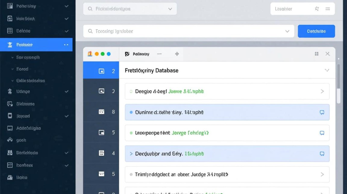Select the selected blue tab with count 2
This screenshot has height=194, width=347.
tap(101, 71)
